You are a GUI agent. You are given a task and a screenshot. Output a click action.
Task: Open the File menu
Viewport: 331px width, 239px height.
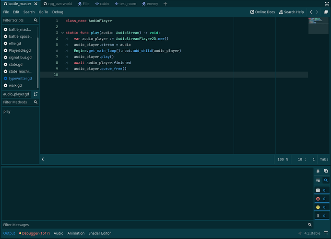6,12
